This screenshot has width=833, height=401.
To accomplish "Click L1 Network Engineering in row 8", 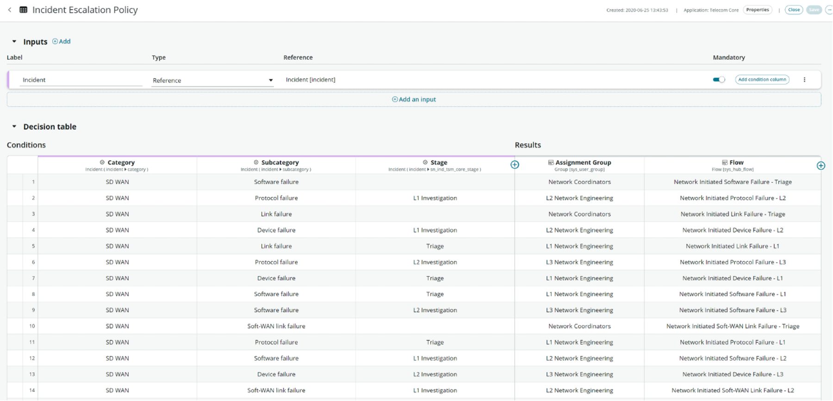I will [579, 294].
